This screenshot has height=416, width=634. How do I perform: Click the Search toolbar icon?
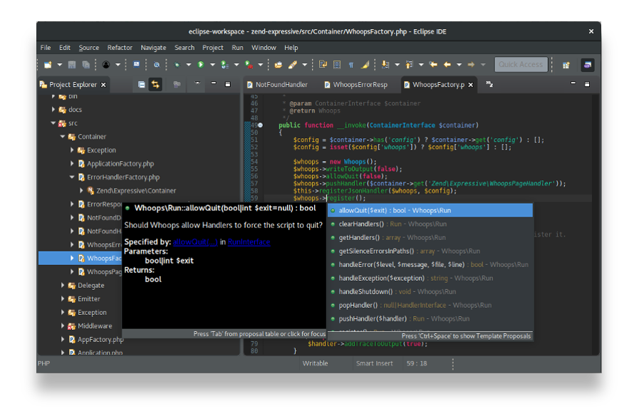click(156, 63)
